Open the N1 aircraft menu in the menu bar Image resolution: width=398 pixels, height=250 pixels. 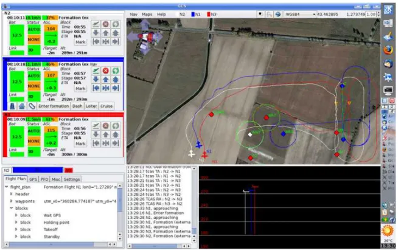tap(196, 15)
